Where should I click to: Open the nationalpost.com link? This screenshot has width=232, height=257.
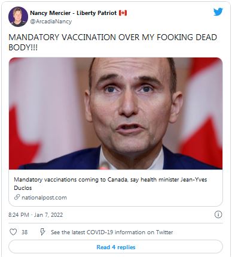(x=44, y=198)
